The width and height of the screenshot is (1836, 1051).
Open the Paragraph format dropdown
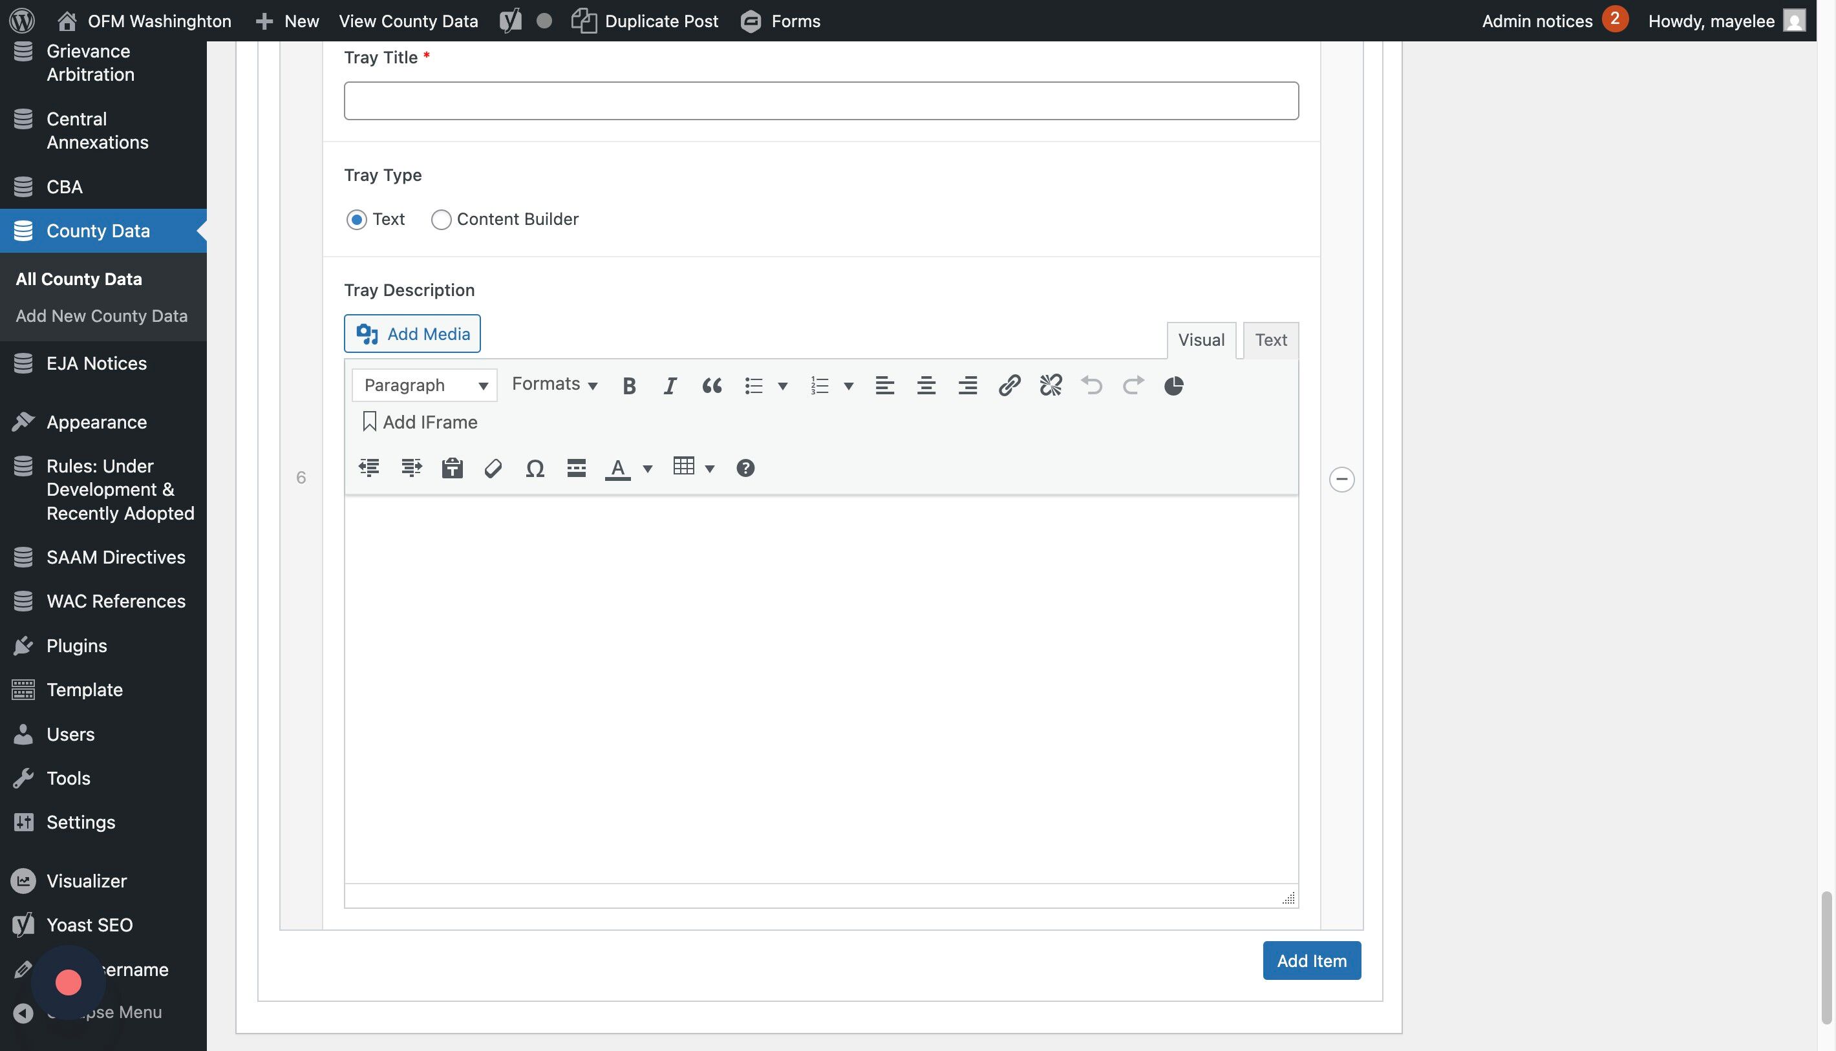point(425,385)
